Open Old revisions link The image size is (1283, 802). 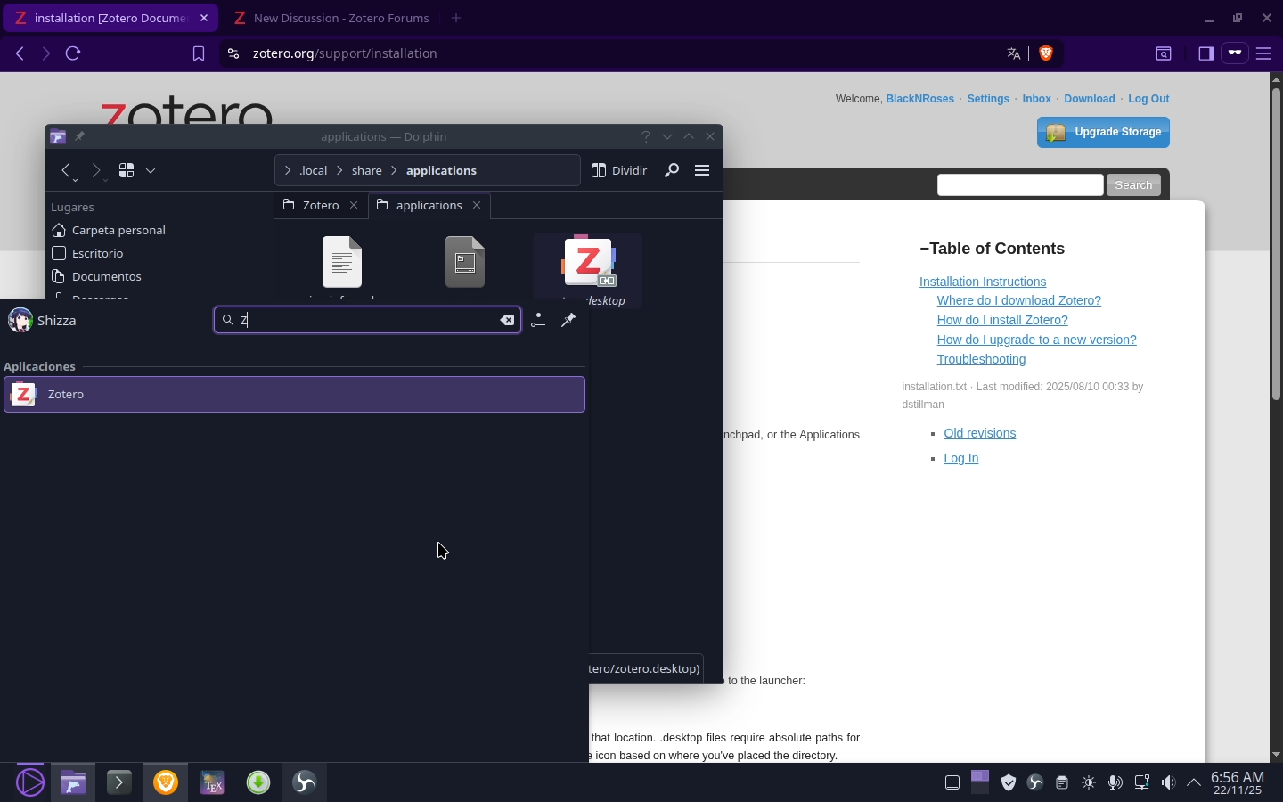(x=980, y=434)
